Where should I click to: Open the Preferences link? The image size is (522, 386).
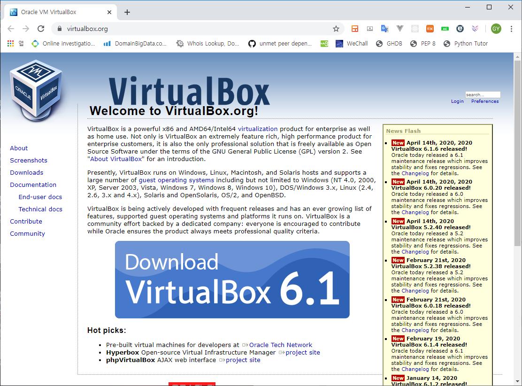(x=485, y=101)
